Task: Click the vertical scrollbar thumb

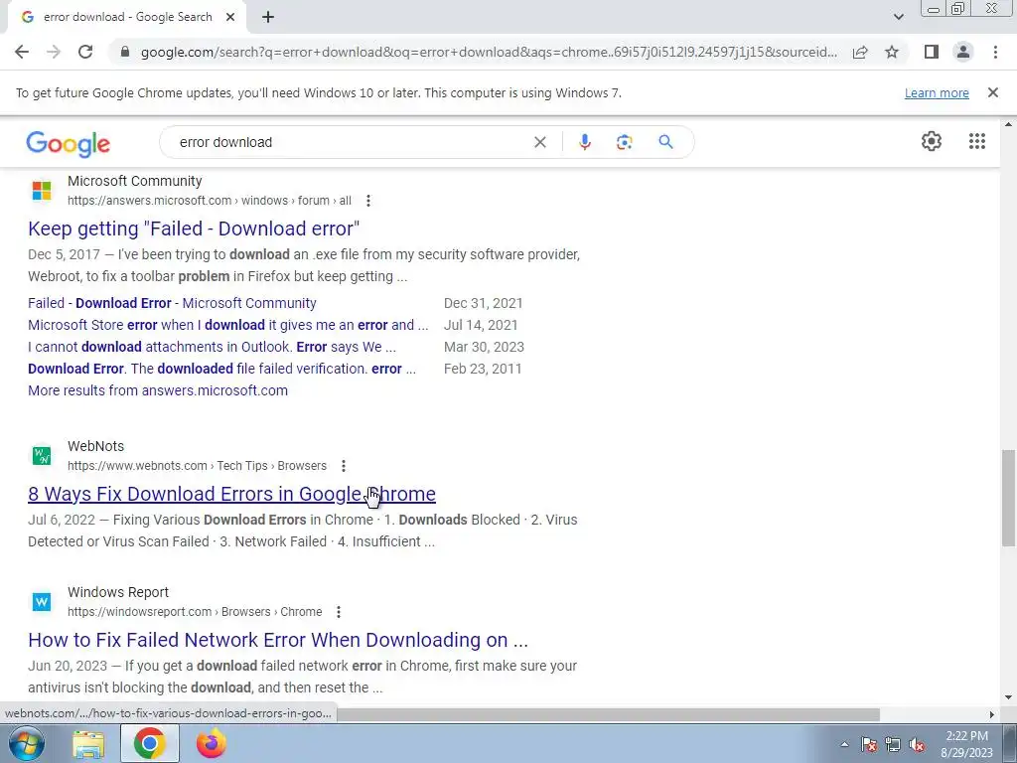Action: (1009, 498)
